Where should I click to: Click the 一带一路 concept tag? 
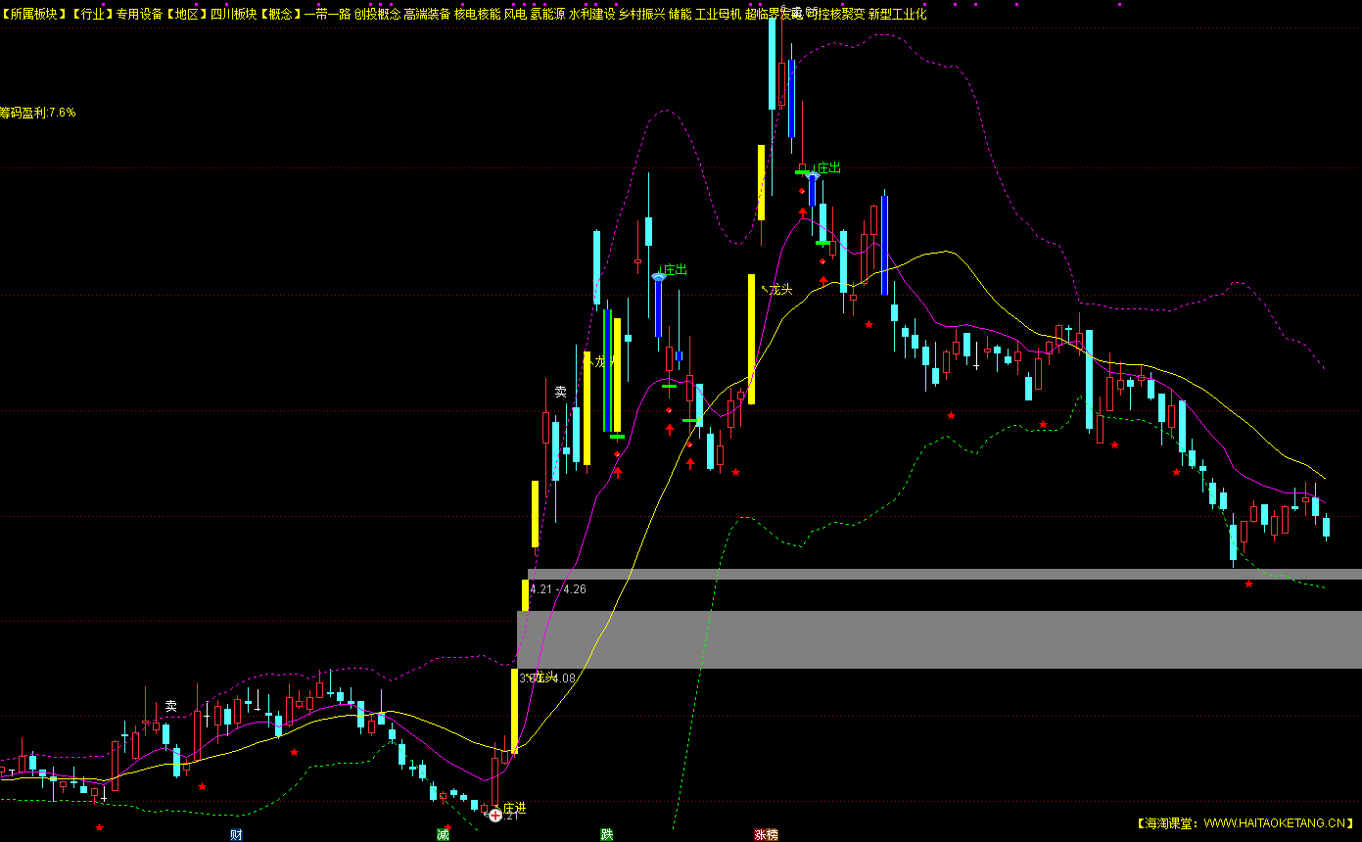tap(327, 14)
